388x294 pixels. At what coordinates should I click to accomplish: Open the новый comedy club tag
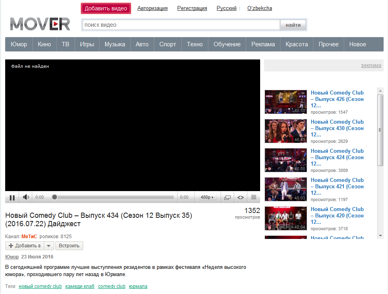[x=40, y=286]
